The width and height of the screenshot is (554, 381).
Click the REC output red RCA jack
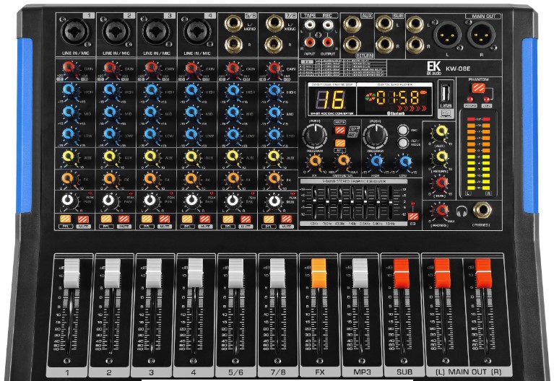pos(327,42)
